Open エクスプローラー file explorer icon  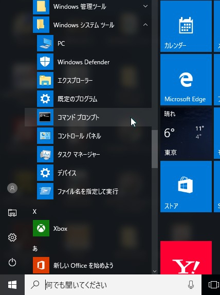pos(45,80)
